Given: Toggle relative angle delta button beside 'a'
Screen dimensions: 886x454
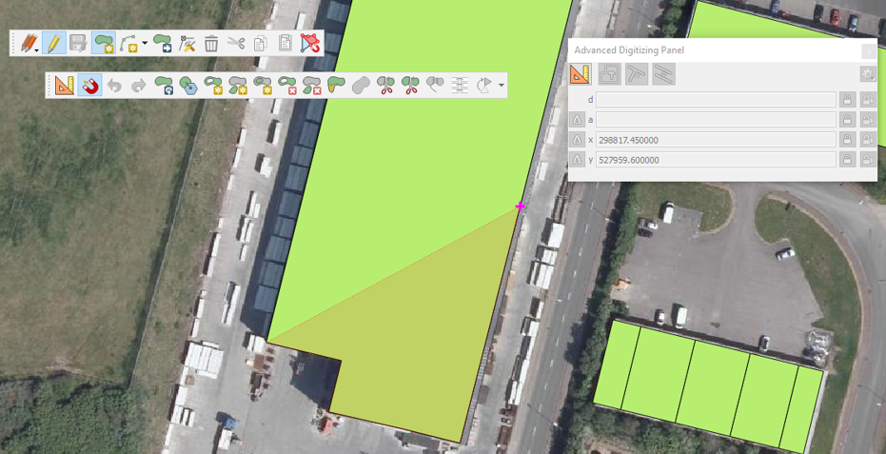Looking at the screenshot, I should tap(577, 120).
